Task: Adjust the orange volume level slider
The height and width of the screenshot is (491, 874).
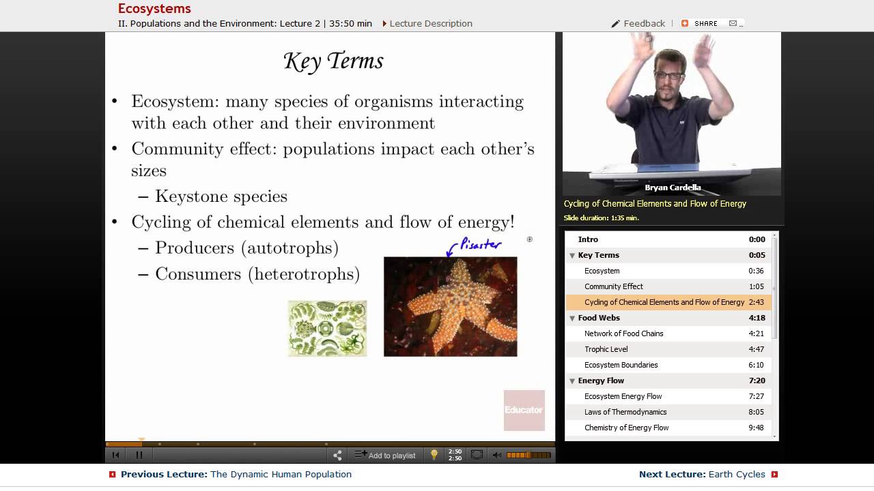Action: [x=528, y=455]
